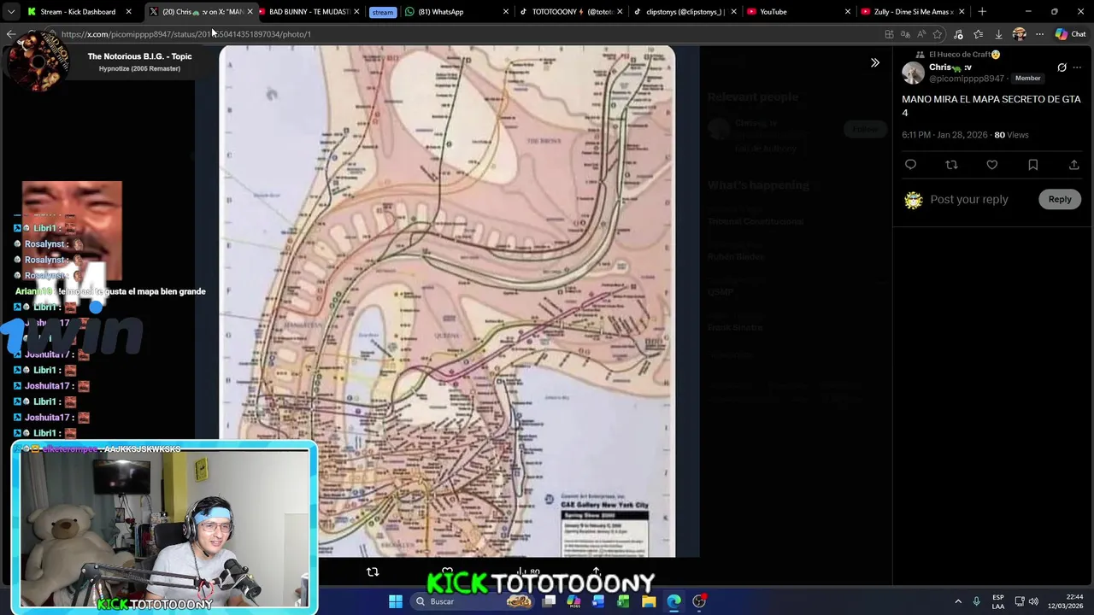Viewport: 1094px width, 615px height.
Task: Click the browser essentials icon in toolbar
Action: click(x=978, y=34)
